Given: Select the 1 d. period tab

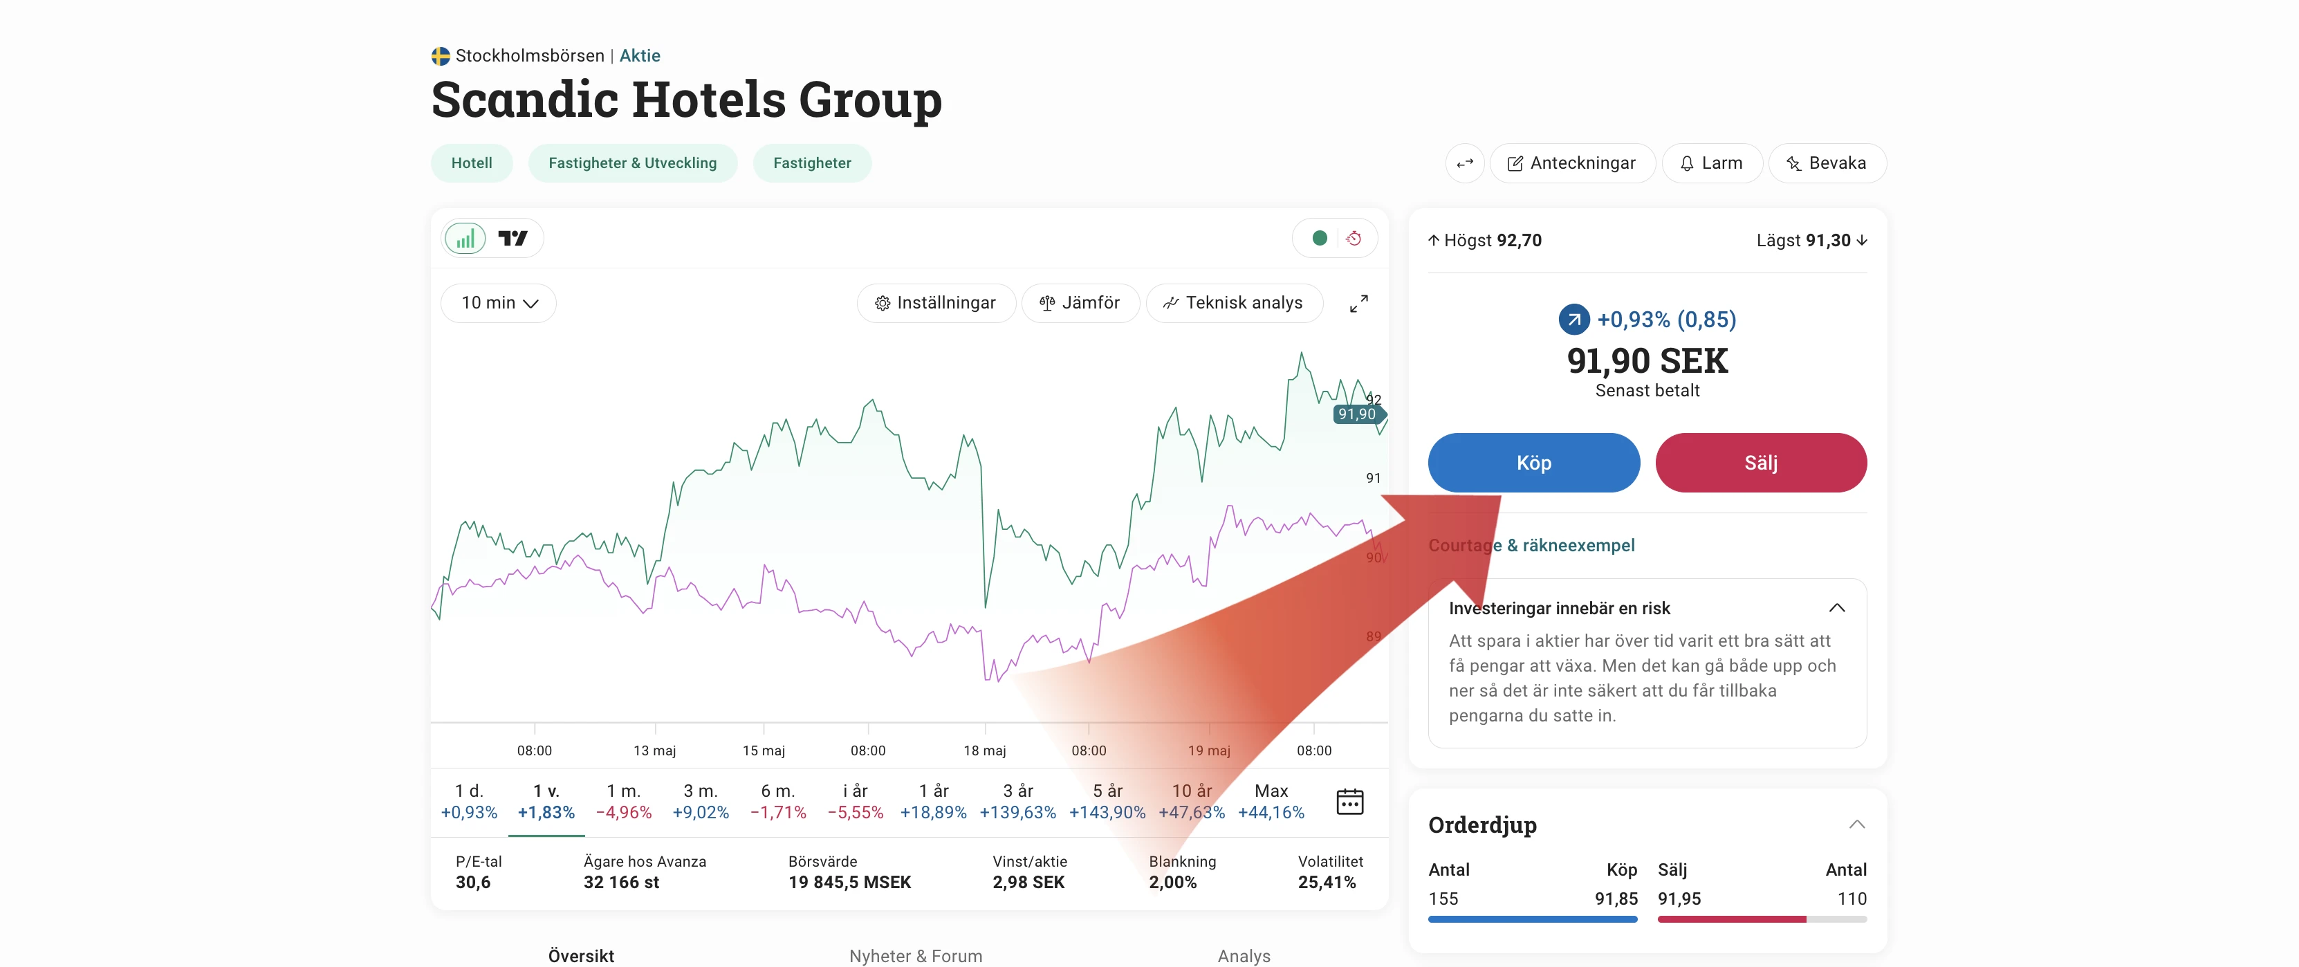Looking at the screenshot, I should (468, 801).
